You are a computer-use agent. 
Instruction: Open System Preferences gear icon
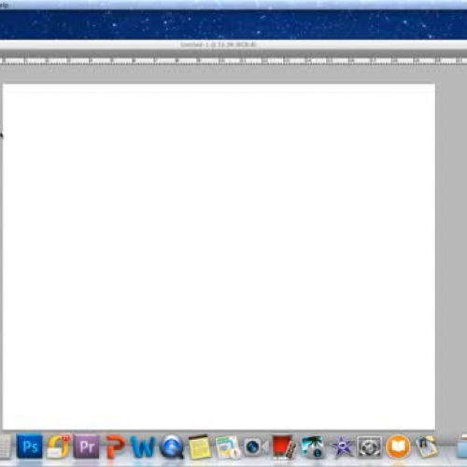[x=370, y=447]
